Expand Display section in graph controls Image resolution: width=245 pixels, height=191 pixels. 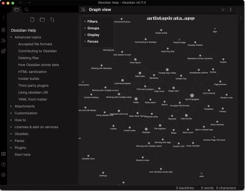tap(93, 35)
